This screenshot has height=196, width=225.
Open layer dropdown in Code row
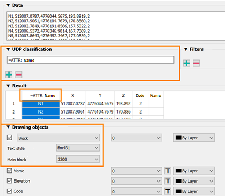[x=136, y=191]
